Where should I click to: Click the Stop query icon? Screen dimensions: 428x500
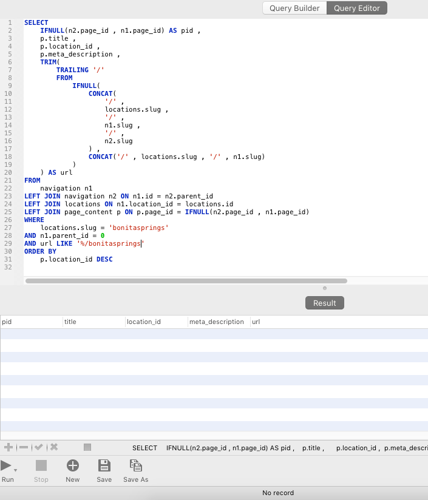(41, 466)
